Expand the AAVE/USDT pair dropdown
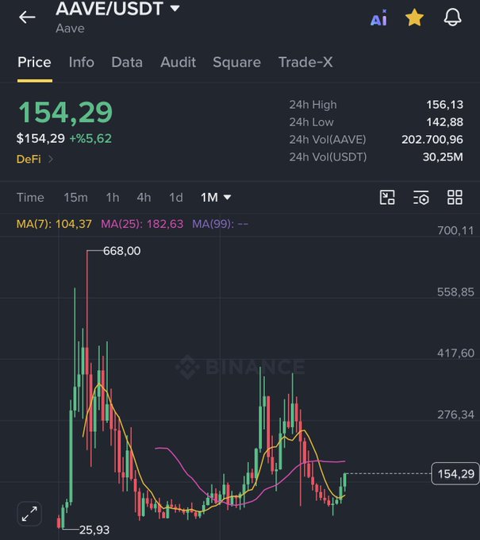480x540 pixels. (175, 8)
